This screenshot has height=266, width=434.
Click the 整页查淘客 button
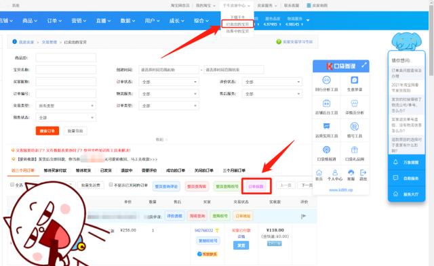click(197, 186)
